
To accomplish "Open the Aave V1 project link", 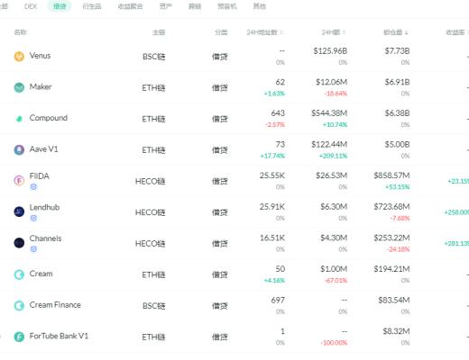I will pos(43,149).
